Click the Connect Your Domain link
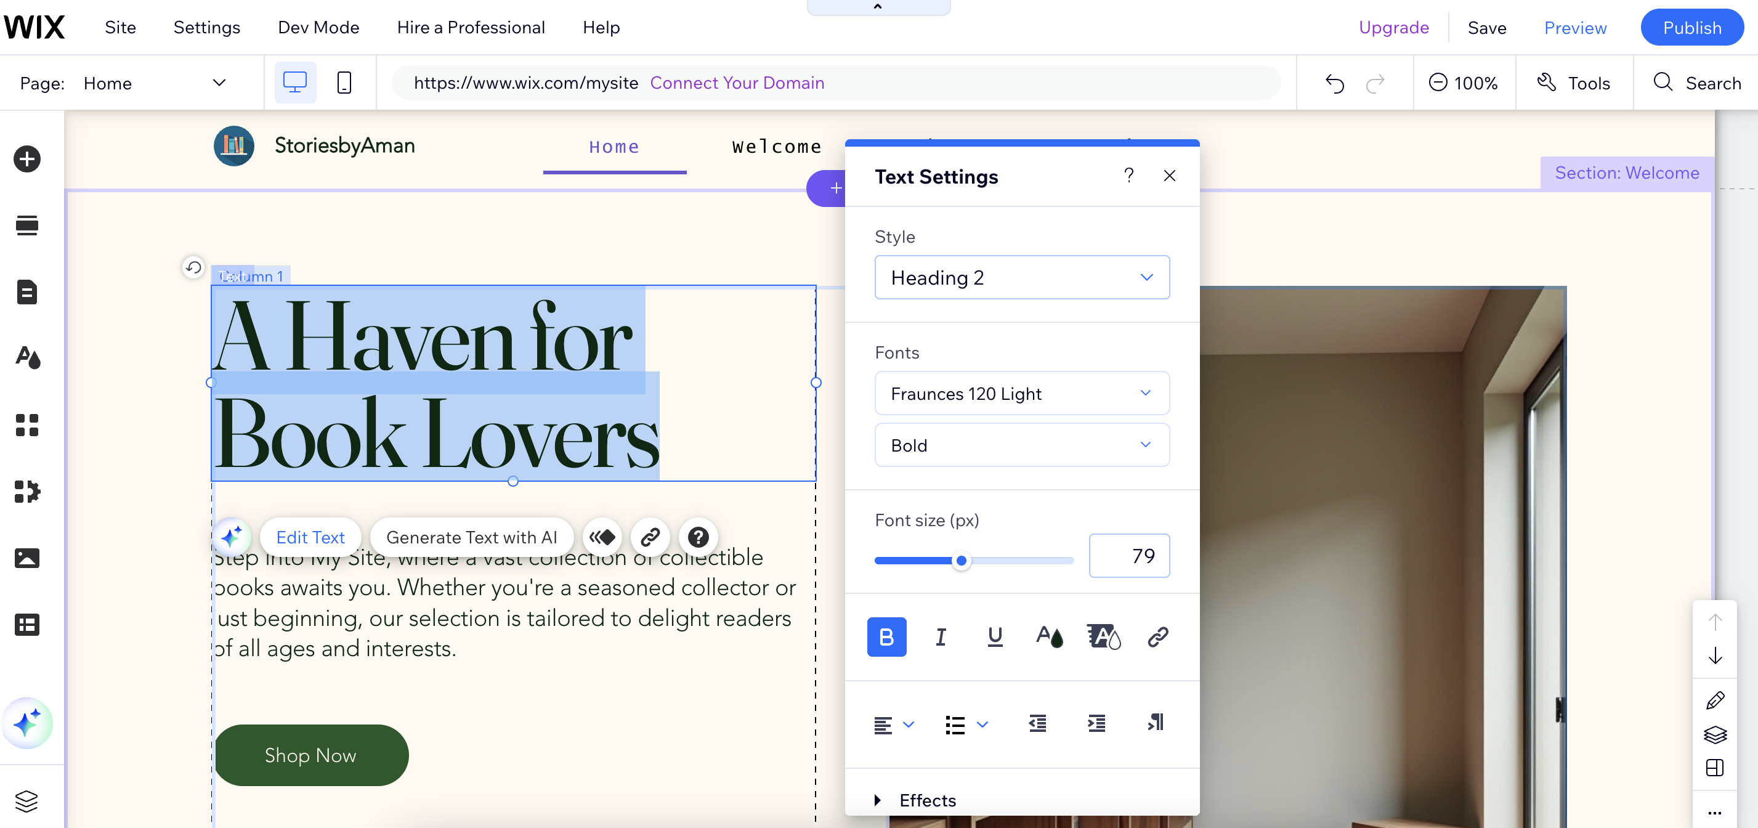Screen dimensions: 1758x828 point(736,83)
